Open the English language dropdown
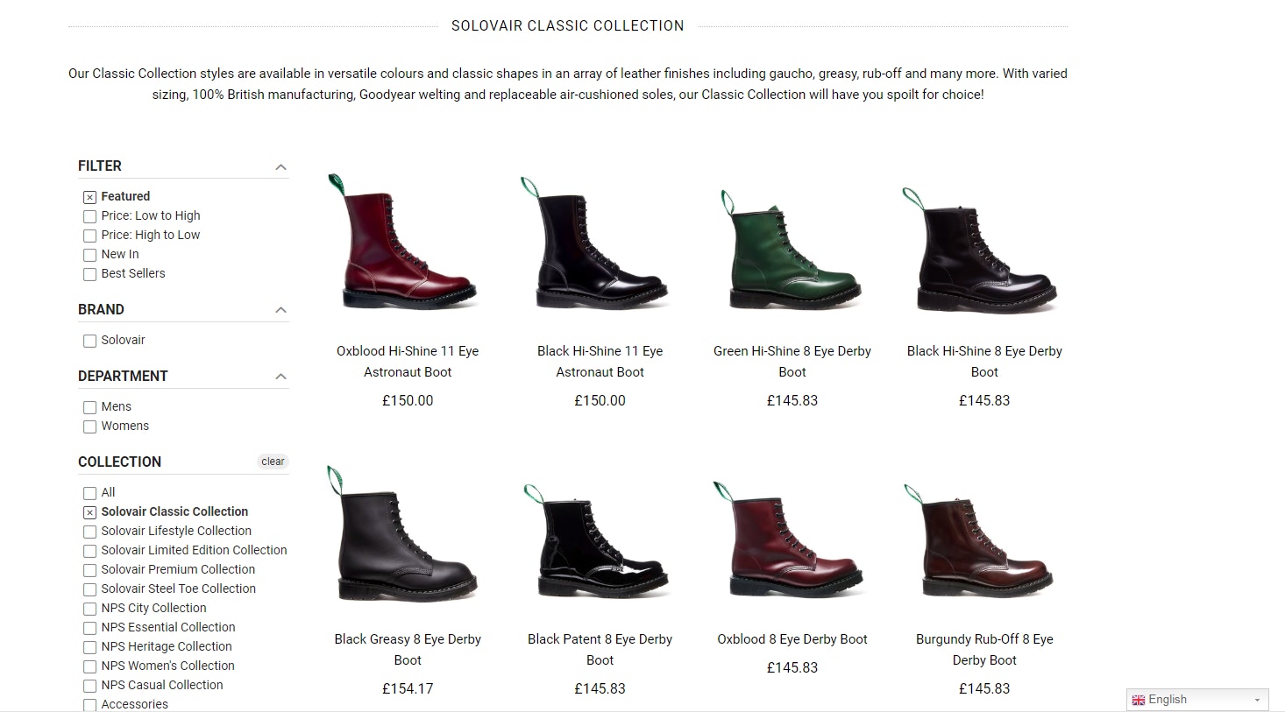This screenshot has width=1285, height=712. (1197, 700)
